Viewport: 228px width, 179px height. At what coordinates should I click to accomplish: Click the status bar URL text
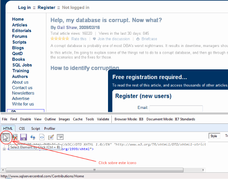(x=42, y=176)
